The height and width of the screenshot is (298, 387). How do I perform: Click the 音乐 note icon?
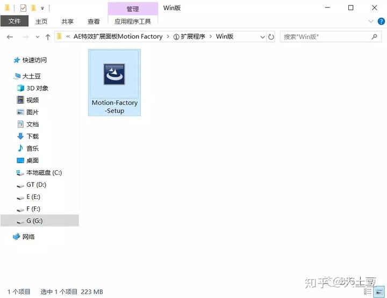[x=20, y=148]
